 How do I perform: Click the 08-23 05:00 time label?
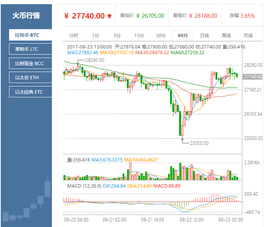[x=231, y=220]
